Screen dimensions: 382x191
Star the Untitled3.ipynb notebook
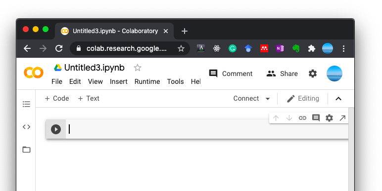pos(138,68)
